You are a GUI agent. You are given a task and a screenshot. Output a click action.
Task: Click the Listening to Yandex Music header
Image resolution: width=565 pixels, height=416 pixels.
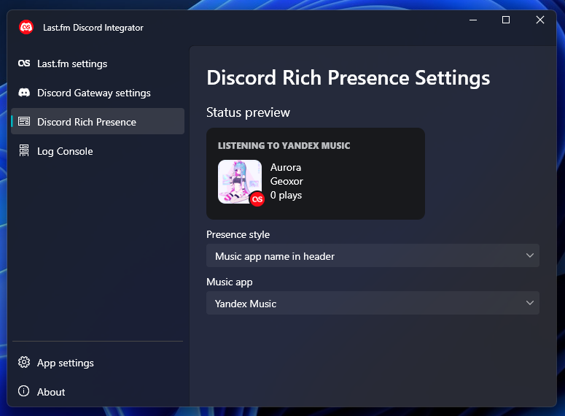[x=284, y=145]
